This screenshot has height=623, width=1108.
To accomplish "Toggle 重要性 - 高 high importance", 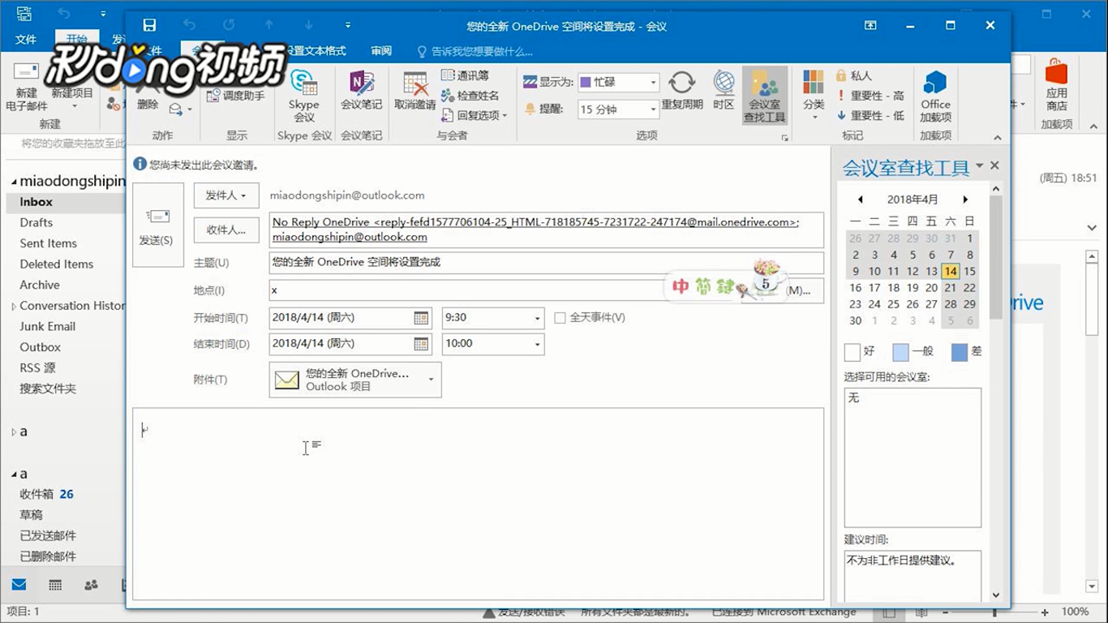I will 870,96.
